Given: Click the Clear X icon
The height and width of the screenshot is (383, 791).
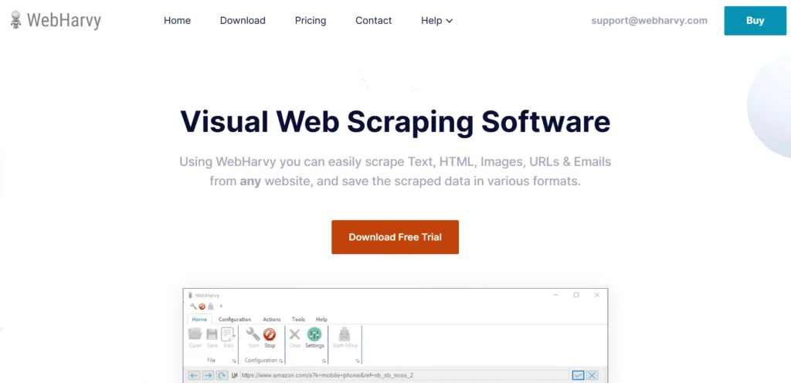Looking at the screenshot, I should (294, 334).
